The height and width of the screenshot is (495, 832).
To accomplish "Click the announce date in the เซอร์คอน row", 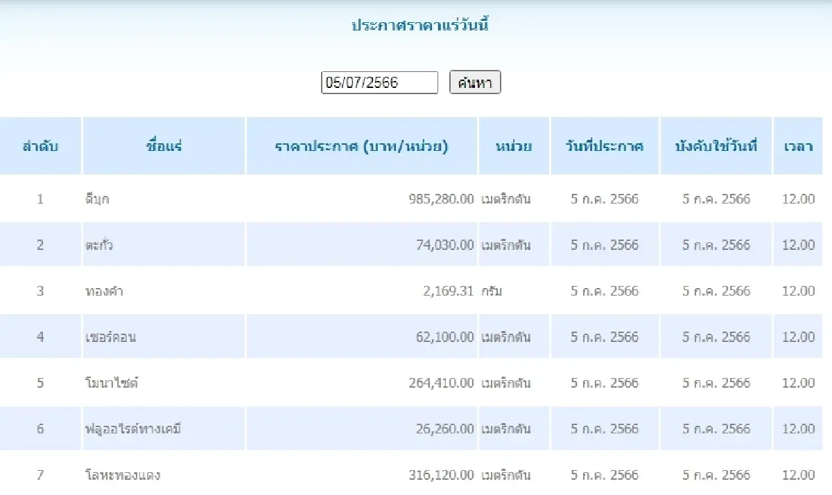I will [605, 337].
